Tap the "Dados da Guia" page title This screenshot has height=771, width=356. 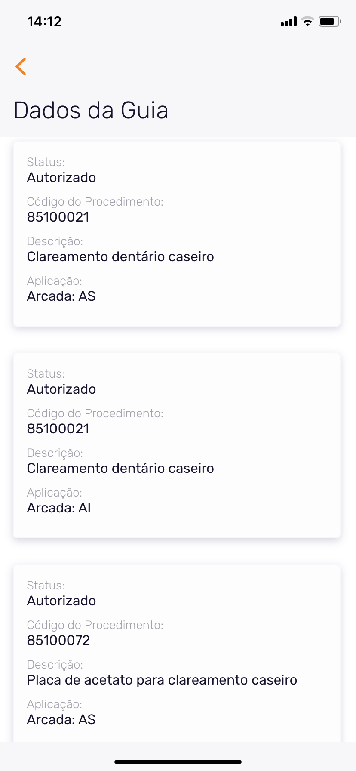tap(91, 110)
